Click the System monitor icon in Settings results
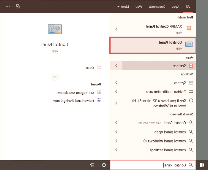The image size is (208, 170). pos(191,83)
